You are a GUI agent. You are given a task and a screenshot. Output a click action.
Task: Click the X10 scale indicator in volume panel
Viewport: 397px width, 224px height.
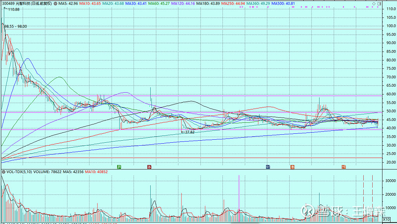387,219
